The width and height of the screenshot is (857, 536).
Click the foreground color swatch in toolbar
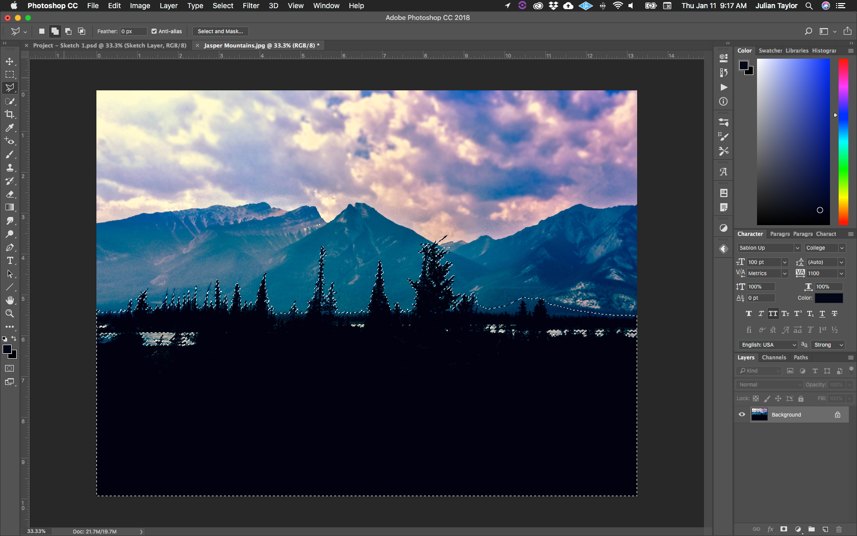point(7,349)
